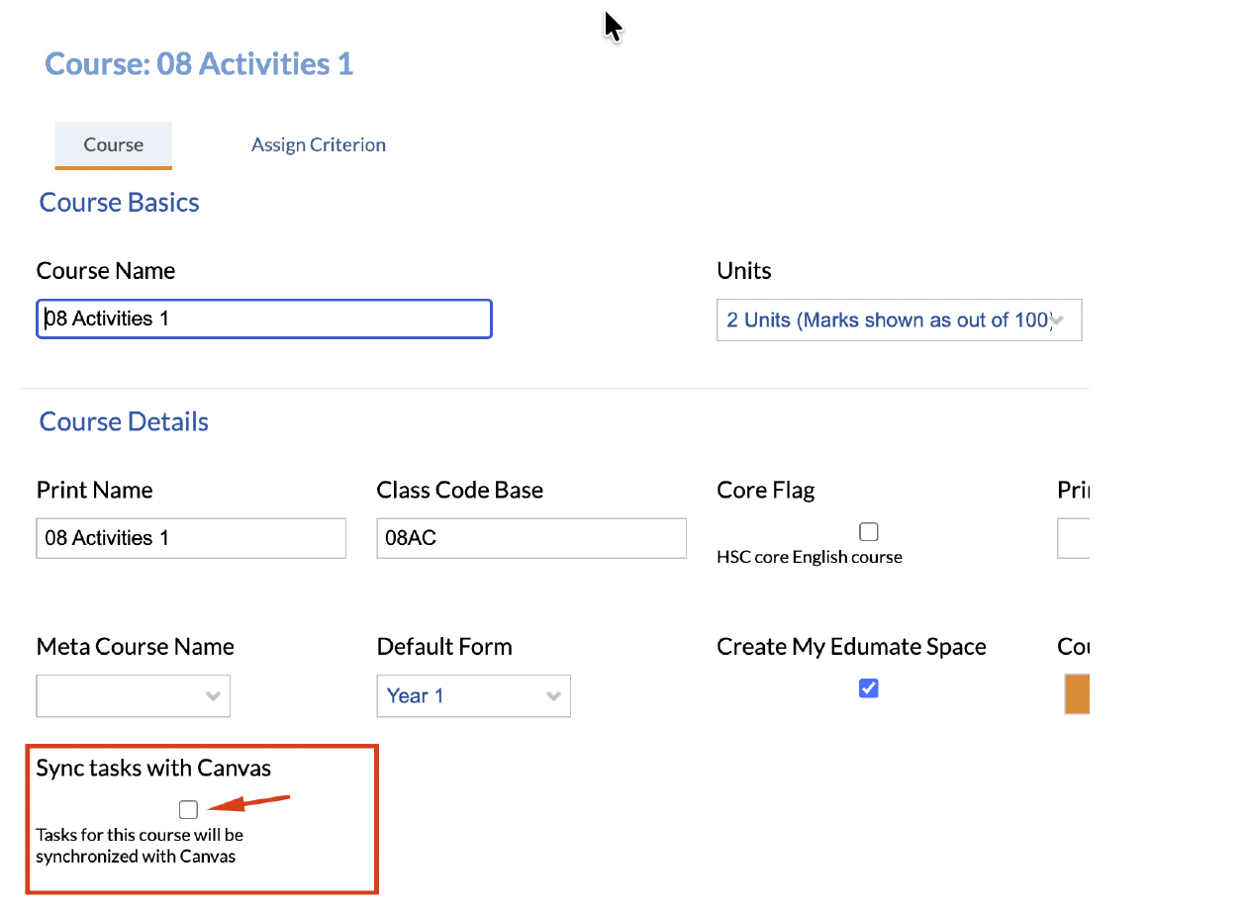
Task: Uncheck Create My Edumate Space checkbox
Action: pos(869,688)
